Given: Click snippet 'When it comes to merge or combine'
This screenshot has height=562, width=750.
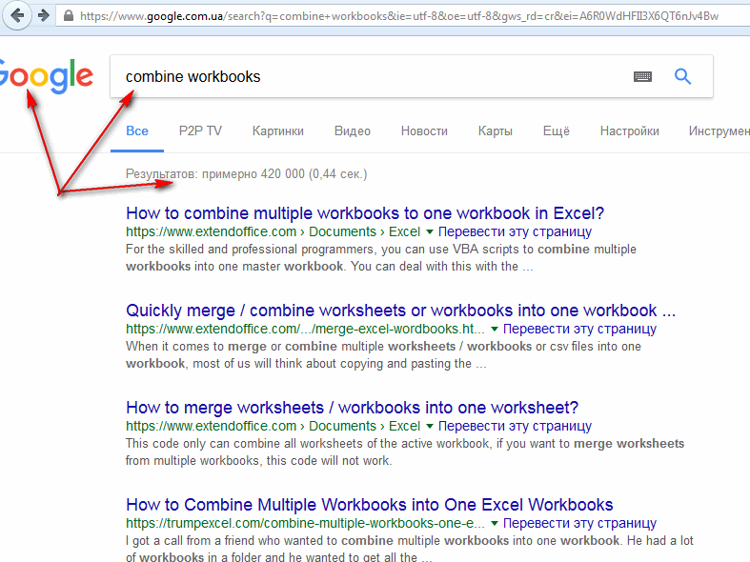Looking at the screenshot, I should tap(383, 355).
